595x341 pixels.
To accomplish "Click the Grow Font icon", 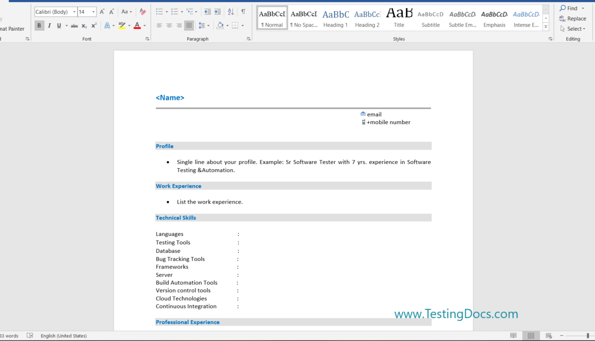I will 102,12.
